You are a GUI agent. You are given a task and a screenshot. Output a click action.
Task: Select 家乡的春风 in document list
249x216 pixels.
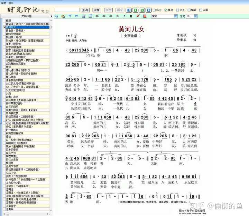(x=28, y=150)
